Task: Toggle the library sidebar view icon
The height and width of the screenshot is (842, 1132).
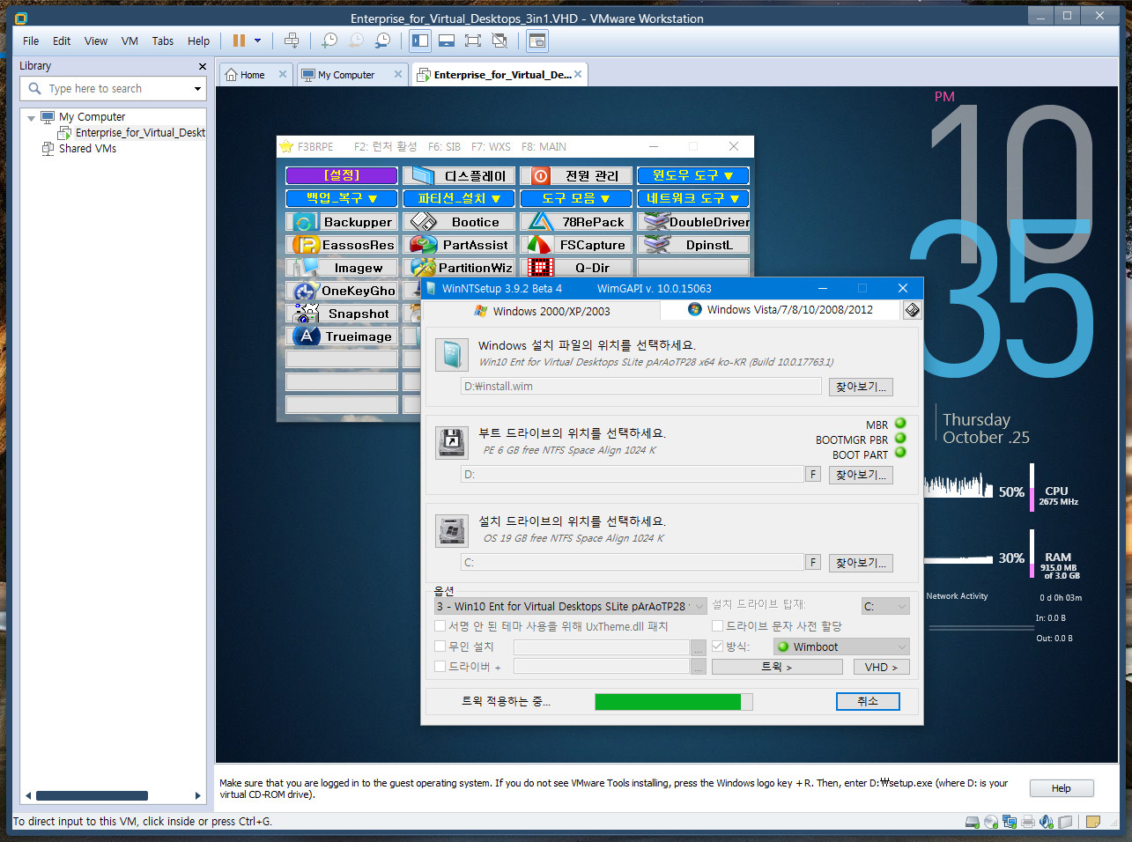Action: [x=420, y=41]
